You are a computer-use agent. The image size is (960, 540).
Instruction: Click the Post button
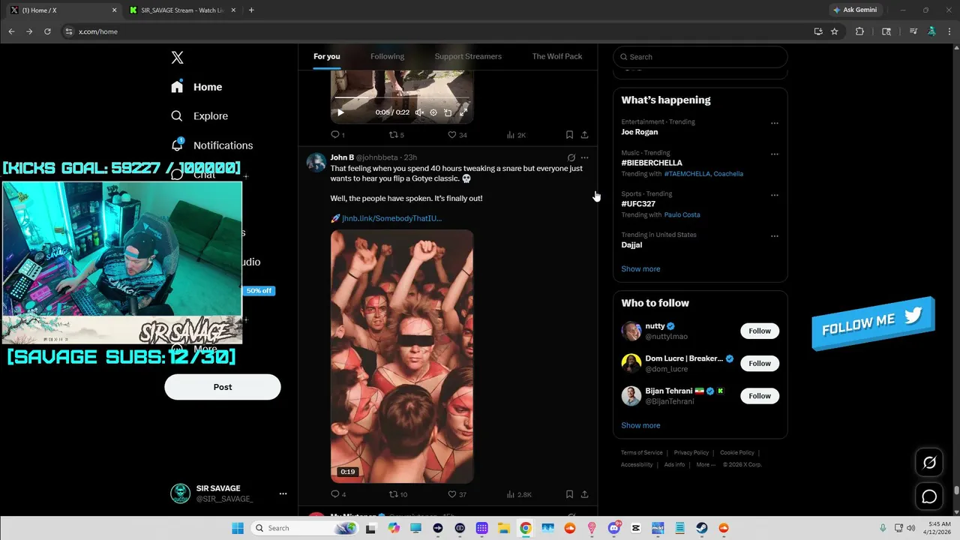coord(223,387)
